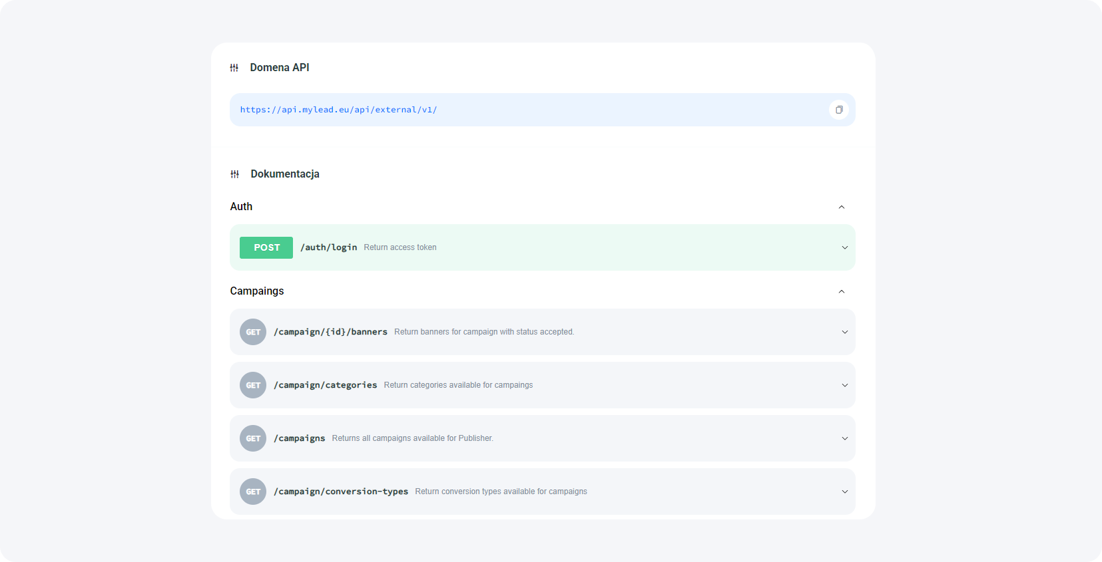The width and height of the screenshot is (1102, 562).
Task: Expand the /auth/login endpoint chevron
Action: point(845,247)
